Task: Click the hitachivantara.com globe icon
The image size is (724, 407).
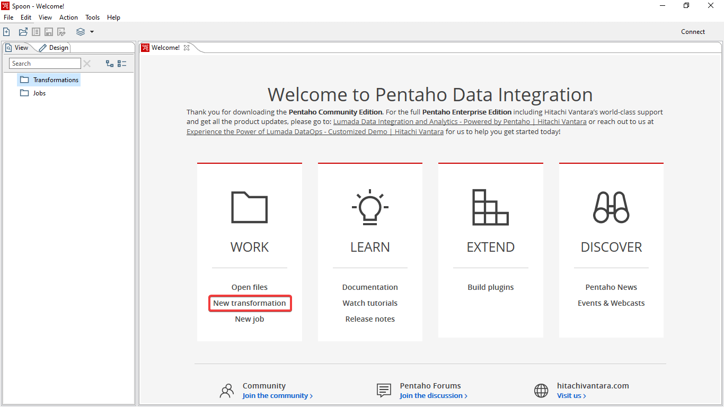Action: 541,391
